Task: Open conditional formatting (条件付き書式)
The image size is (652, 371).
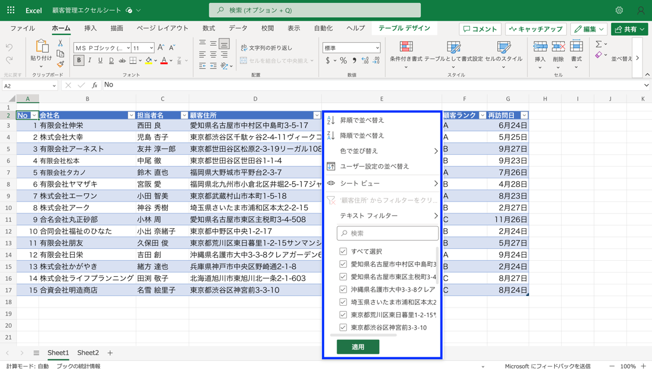Action: 406,54
